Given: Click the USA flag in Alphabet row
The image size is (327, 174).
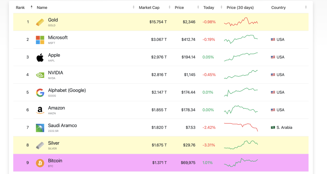Looking at the screenshot, I should point(273,92).
